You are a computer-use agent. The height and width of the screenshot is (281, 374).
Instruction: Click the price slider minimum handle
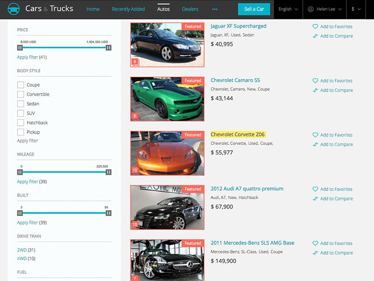20,48
